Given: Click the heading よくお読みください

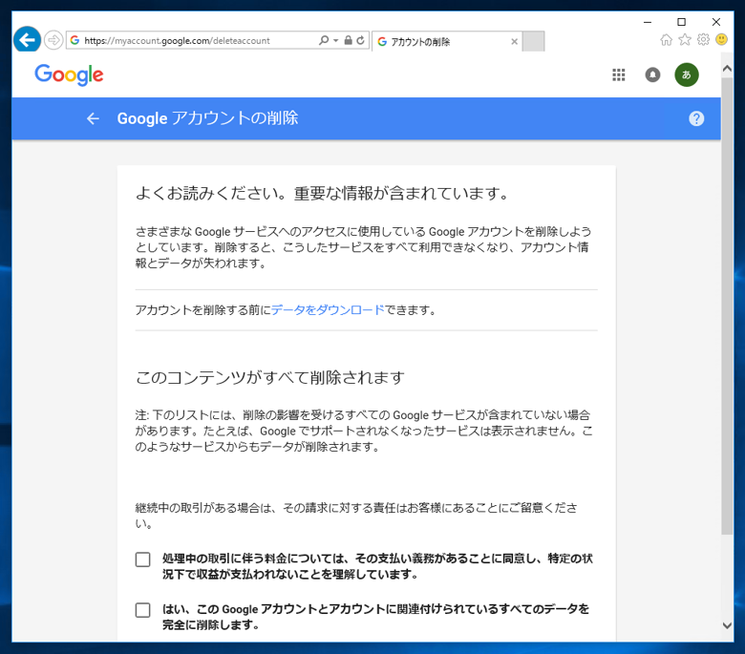Looking at the screenshot, I should (323, 193).
